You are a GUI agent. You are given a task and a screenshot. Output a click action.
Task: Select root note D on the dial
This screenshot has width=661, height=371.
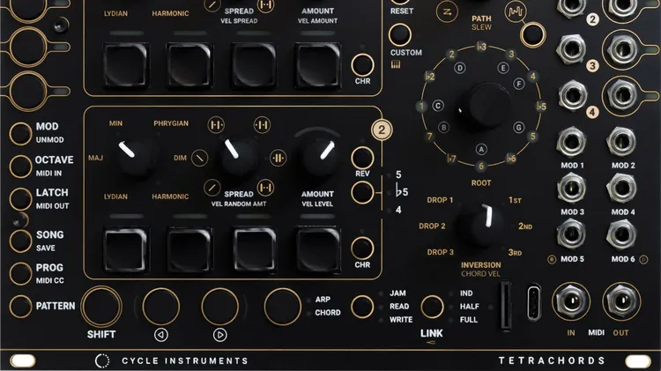460,68
